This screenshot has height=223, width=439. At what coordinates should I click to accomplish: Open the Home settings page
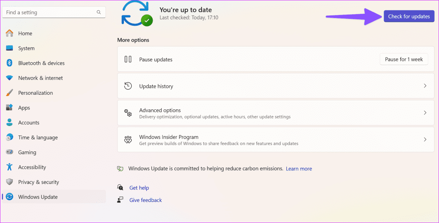tap(54, 33)
